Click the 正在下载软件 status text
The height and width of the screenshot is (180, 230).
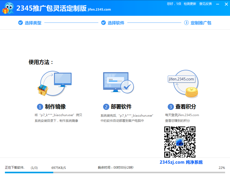[x=14, y=168]
